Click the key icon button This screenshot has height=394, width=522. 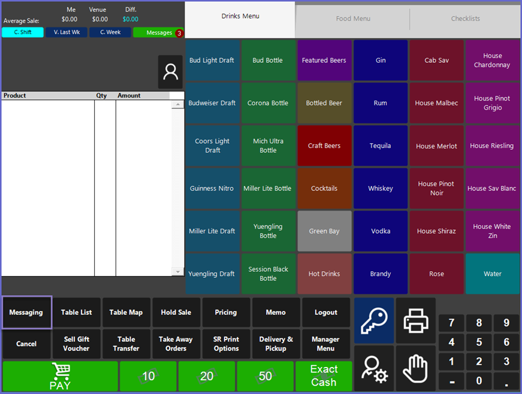374,320
